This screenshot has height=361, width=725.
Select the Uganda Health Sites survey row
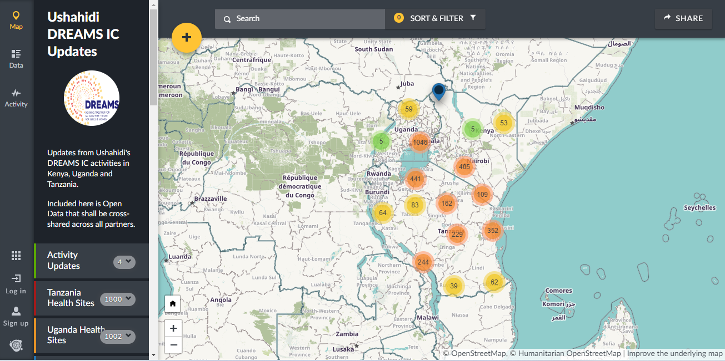point(92,335)
